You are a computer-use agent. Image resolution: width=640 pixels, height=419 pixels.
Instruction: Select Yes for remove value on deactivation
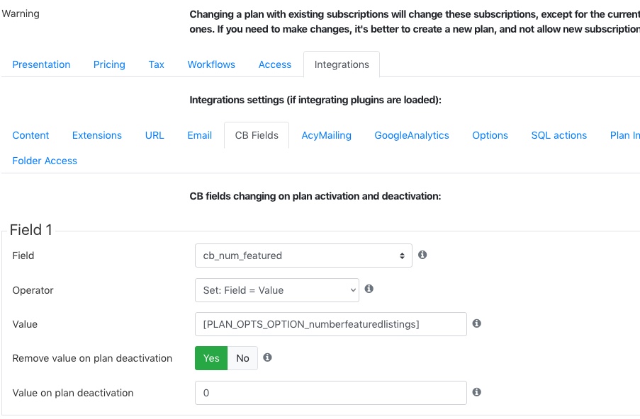[211, 358]
